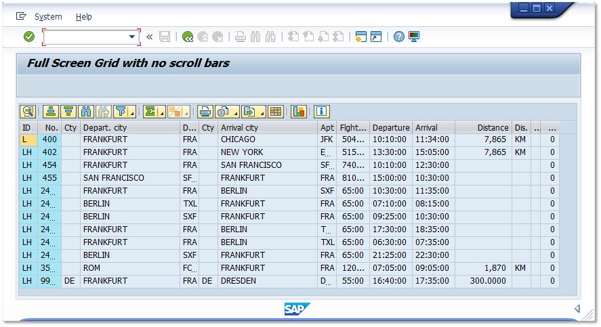Click the Exit up-arrow icon
Viewport: 601px width, 327px height.
(203, 37)
